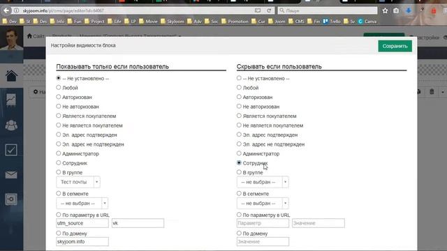Select 'Любой' under 'Показывать только если'
Image resolution: width=447 pixels, height=251 pixels.
click(59, 87)
